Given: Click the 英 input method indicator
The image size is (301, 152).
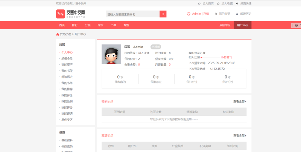Looking at the screenshot, I should pos(296,25).
